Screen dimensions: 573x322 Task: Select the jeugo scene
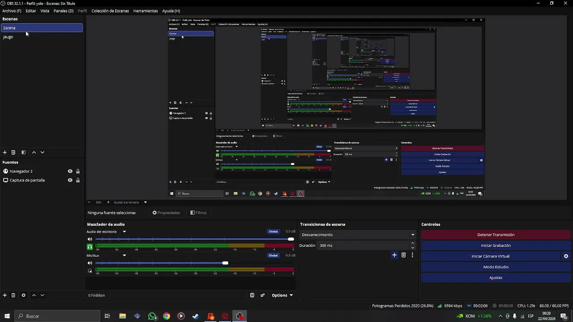[x=42, y=37]
